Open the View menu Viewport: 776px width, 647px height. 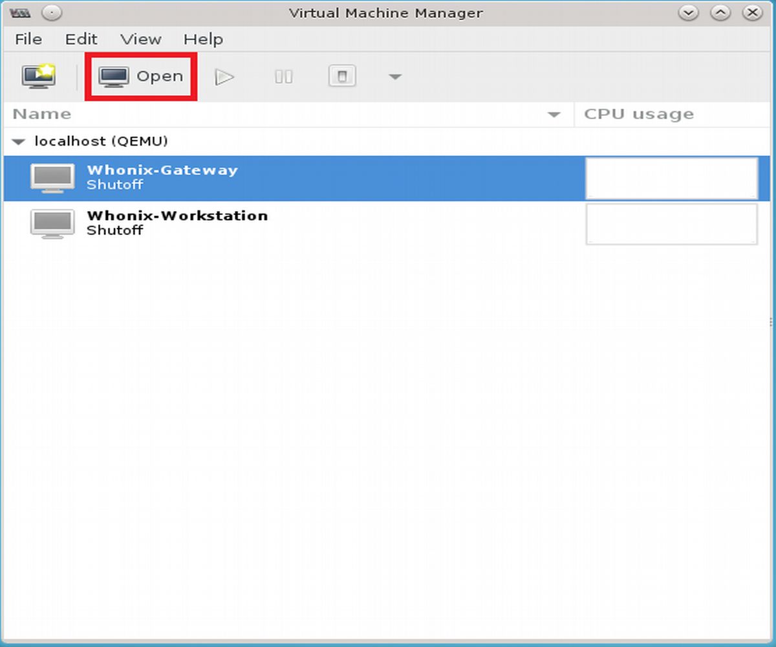pyautogui.click(x=140, y=39)
